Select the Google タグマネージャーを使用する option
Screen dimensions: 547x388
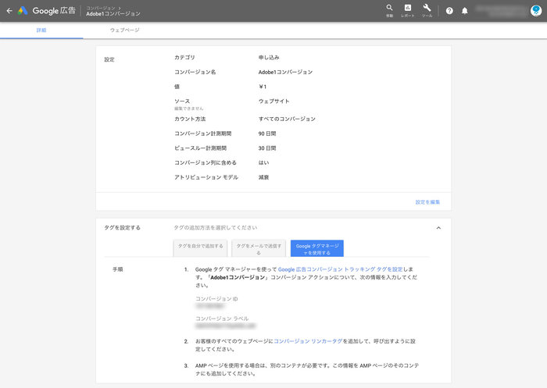pyautogui.click(x=316, y=248)
